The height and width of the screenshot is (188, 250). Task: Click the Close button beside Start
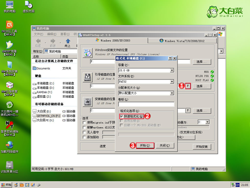tap(165, 146)
